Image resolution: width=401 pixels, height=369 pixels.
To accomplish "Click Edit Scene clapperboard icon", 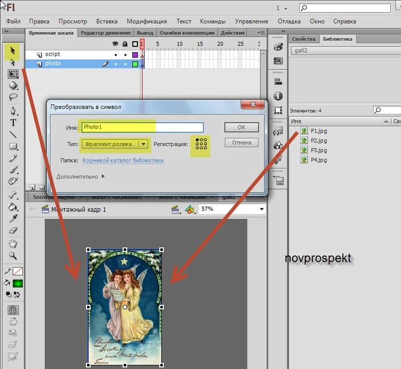I will (x=176, y=210).
